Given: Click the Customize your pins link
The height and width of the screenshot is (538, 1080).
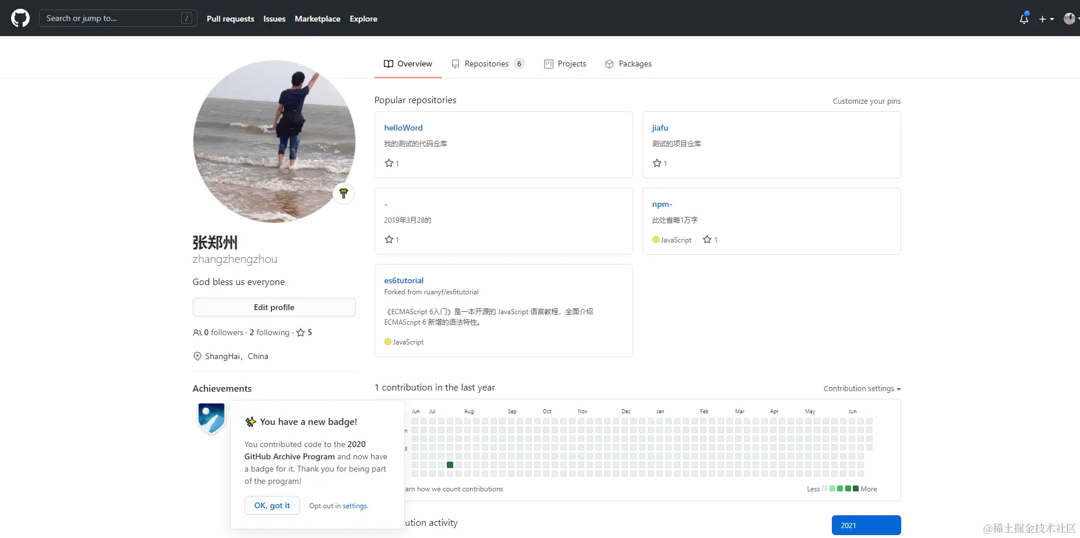Looking at the screenshot, I should click(x=867, y=101).
